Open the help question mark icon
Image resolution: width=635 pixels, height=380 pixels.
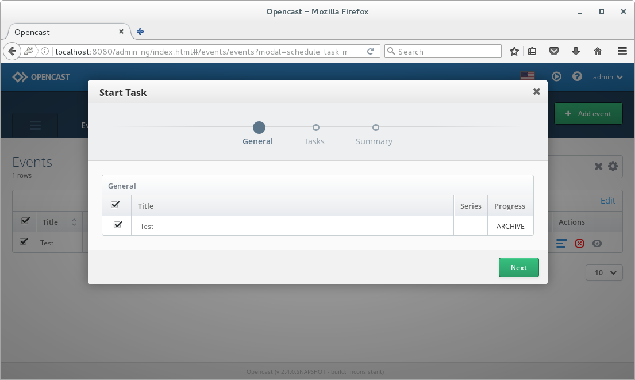point(577,76)
